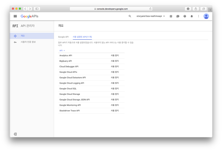Open the BigQuery API link
Image resolution: width=222 pixels, height=151 pixels.
pyautogui.click(x=66, y=61)
